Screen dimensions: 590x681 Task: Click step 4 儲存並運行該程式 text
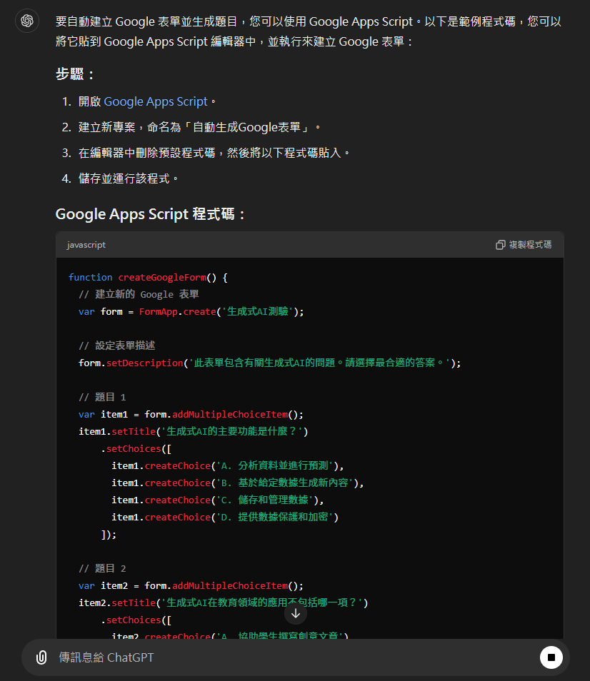[129, 178]
